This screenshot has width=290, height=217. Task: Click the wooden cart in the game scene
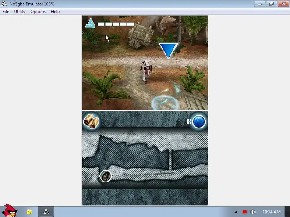coord(141,35)
